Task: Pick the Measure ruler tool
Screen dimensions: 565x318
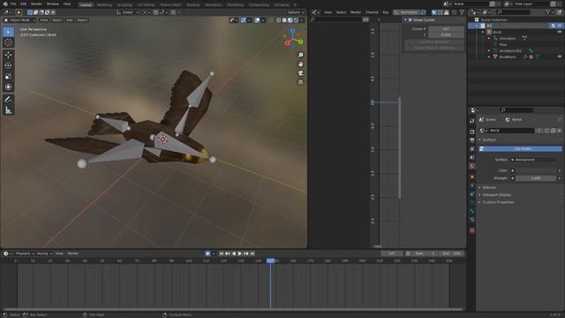Action: (8, 110)
